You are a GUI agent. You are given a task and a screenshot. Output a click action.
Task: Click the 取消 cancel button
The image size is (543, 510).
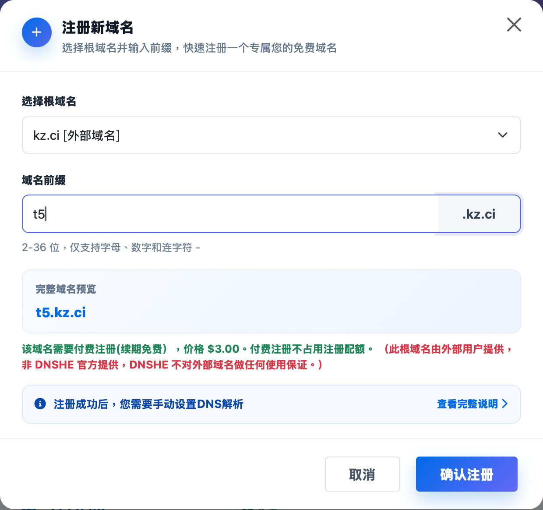(x=363, y=474)
